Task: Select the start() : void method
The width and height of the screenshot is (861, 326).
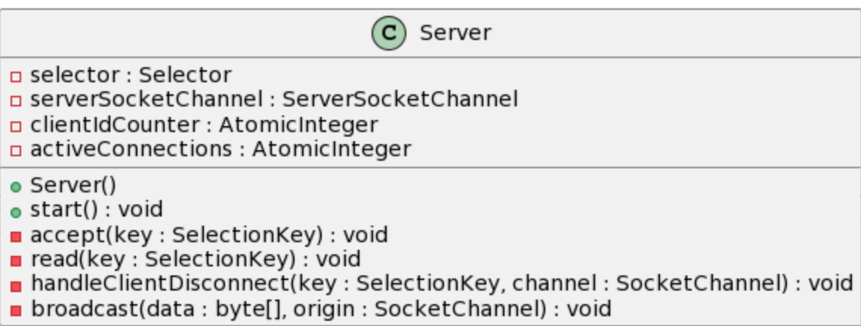Action: click(x=96, y=210)
